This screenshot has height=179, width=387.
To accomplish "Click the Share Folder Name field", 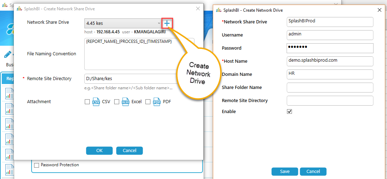I will 330,88.
